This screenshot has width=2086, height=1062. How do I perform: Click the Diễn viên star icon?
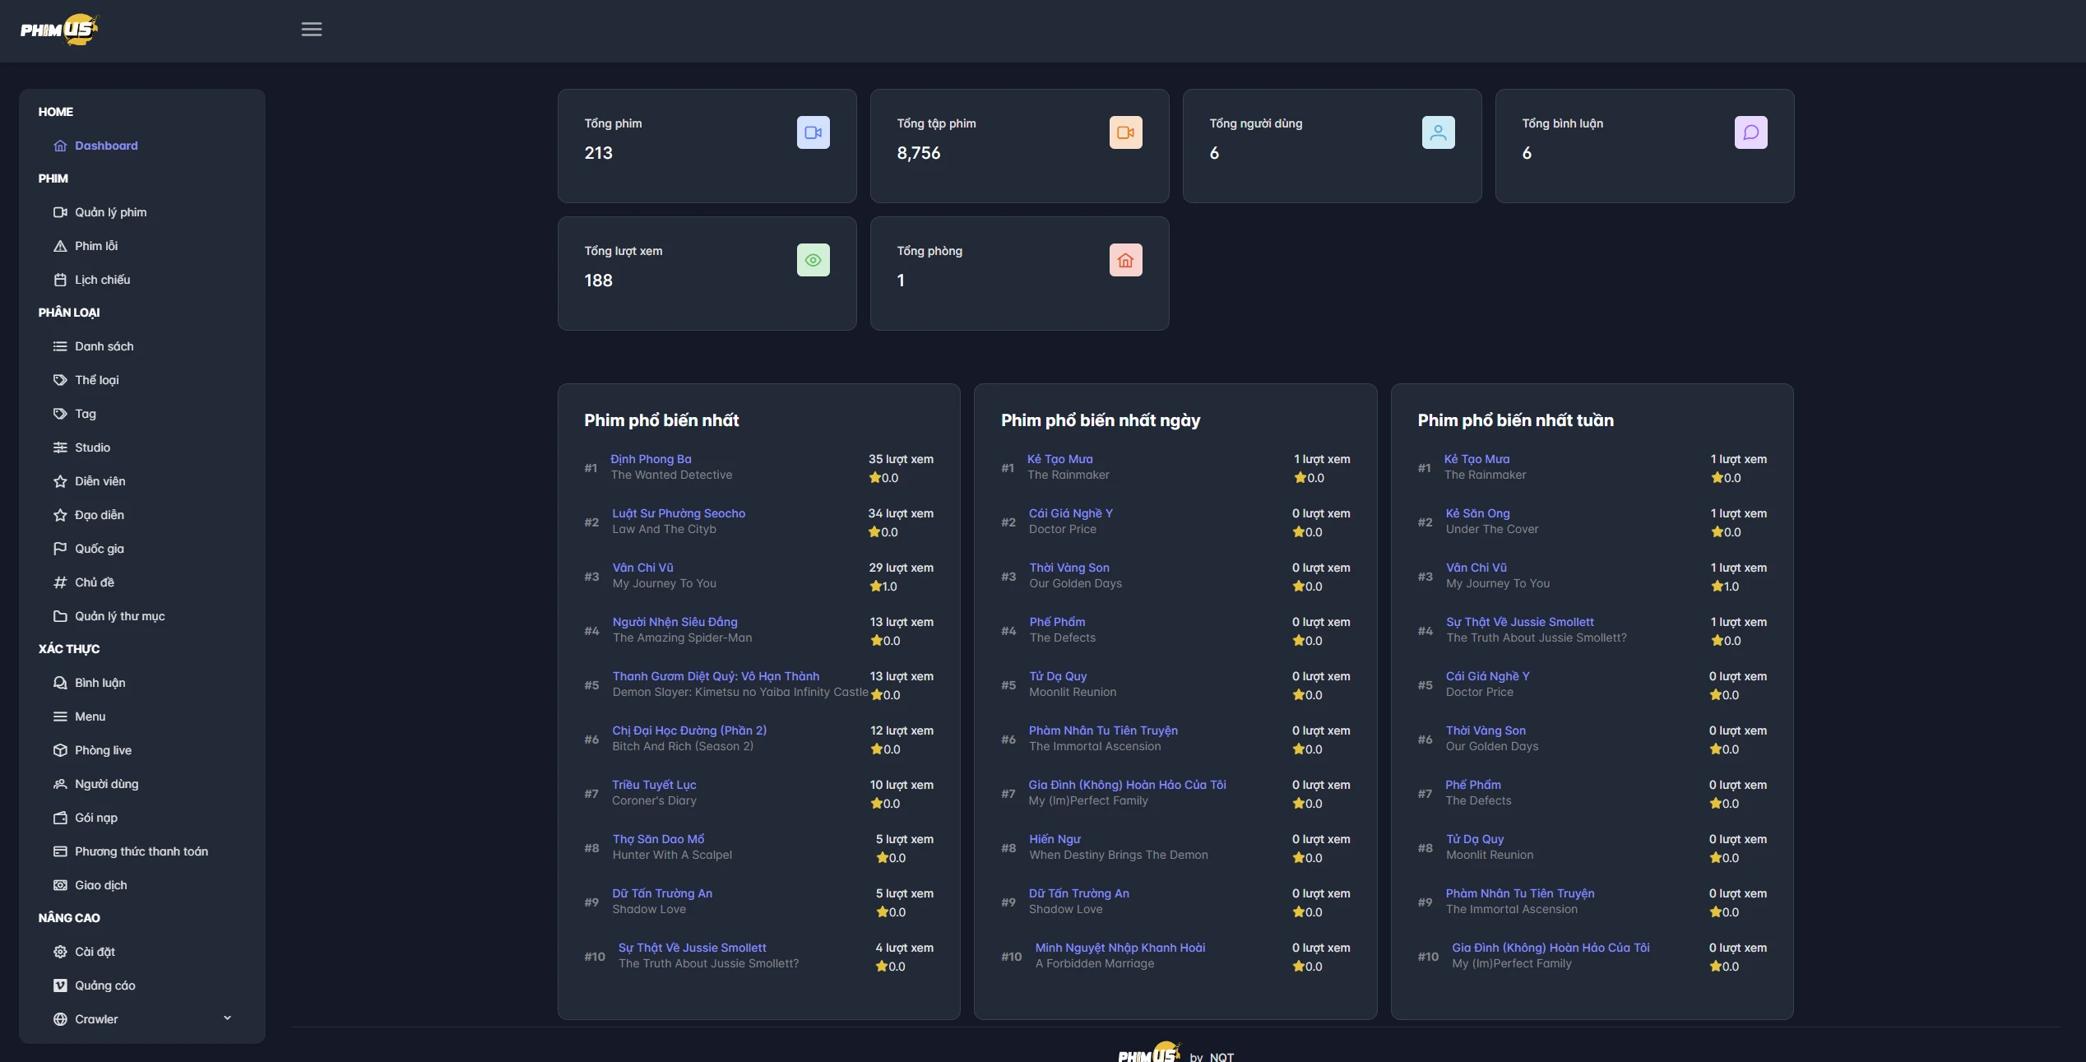pos(61,481)
